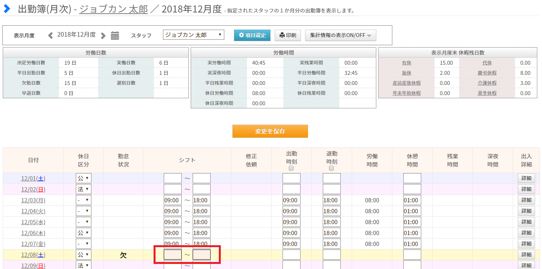542x269 pixels.
Task: Go to next month with right arrow
Action: (103, 35)
